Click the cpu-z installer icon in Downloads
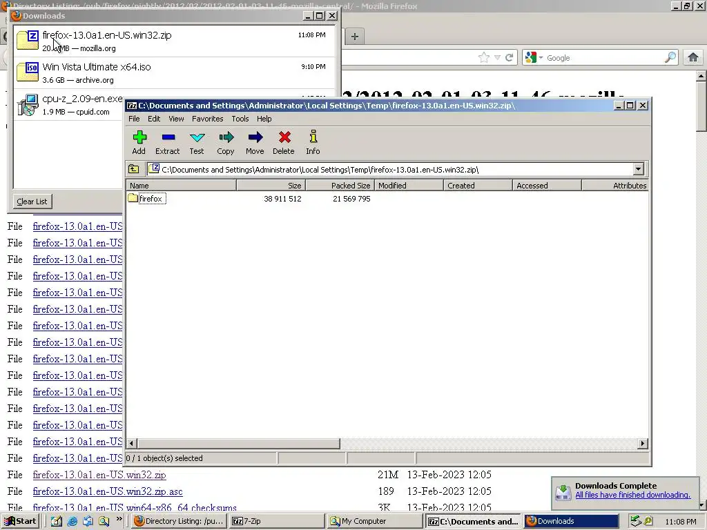The height and width of the screenshot is (530, 707). tap(28, 105)
